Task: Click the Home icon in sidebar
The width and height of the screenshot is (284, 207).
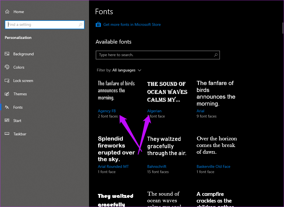Action: [7, 12]
